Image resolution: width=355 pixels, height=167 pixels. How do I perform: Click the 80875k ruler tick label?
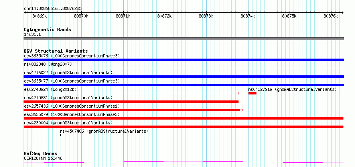pos(289,16)
